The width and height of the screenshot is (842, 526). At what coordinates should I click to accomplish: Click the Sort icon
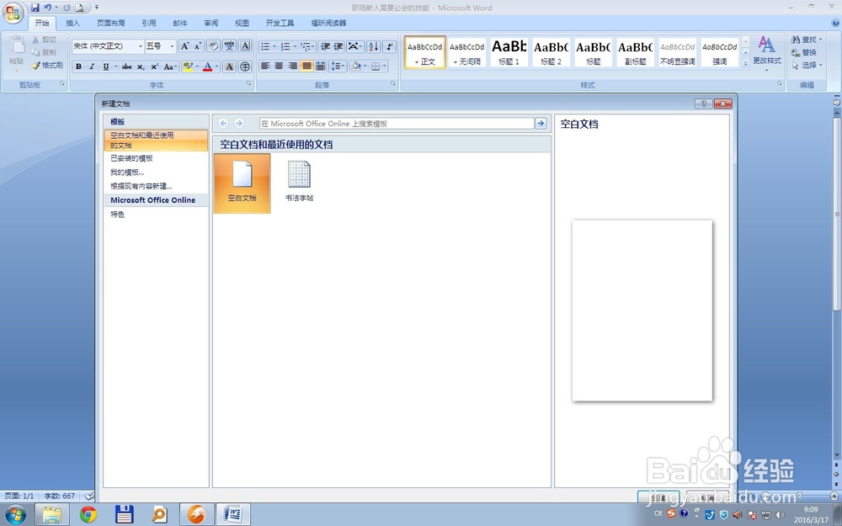374,46
